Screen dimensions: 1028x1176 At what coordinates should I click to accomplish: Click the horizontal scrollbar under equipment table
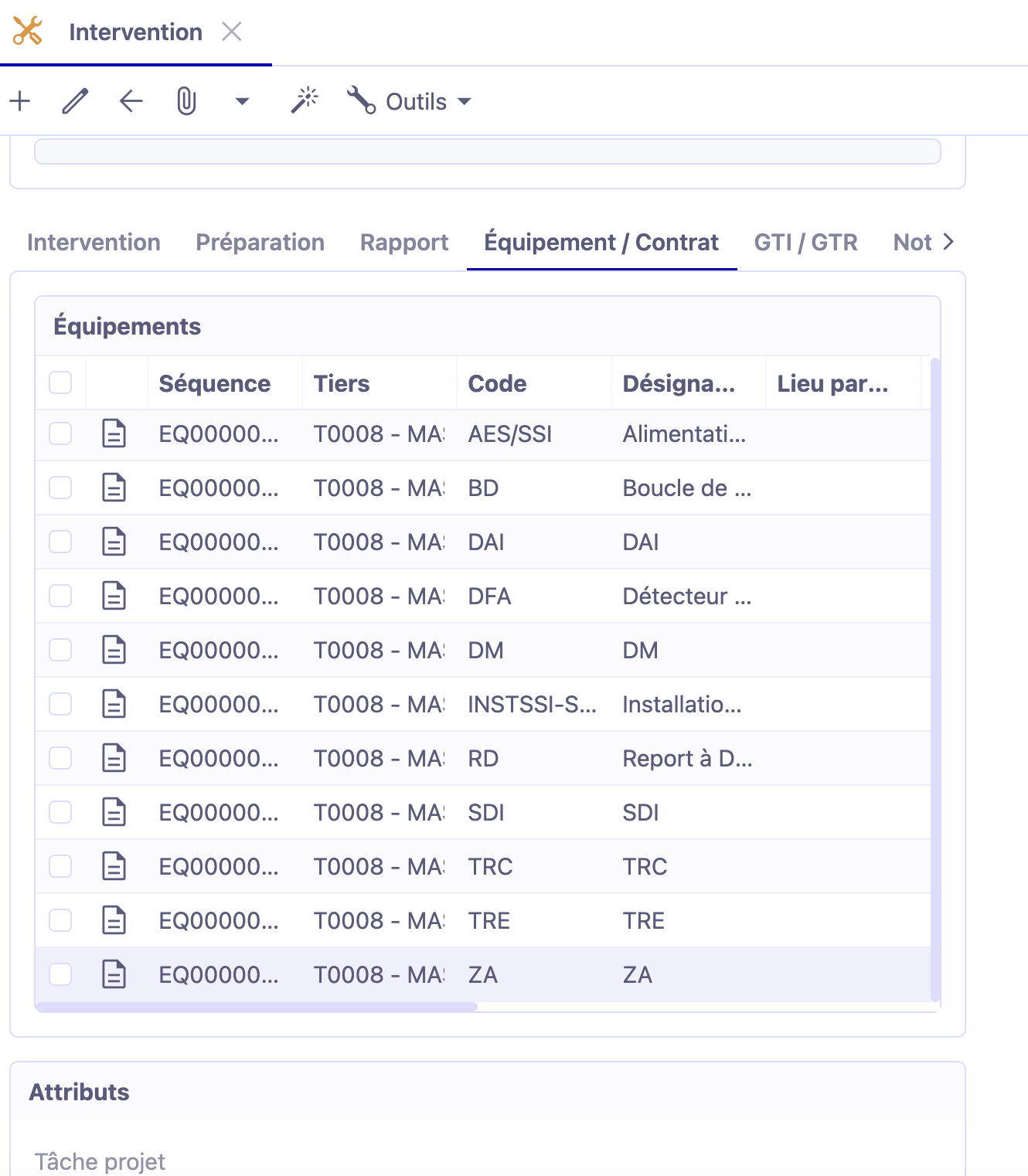pyautogui.click(x=257, y=1007)
